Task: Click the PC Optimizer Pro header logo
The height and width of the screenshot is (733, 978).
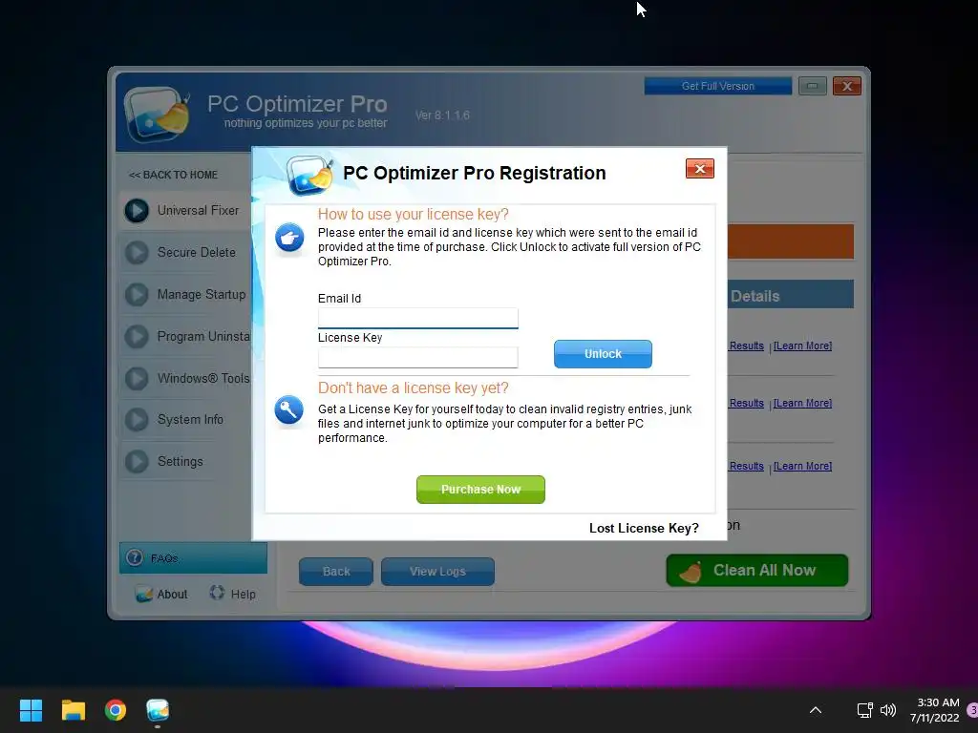Action: click(x=157, y=115)
